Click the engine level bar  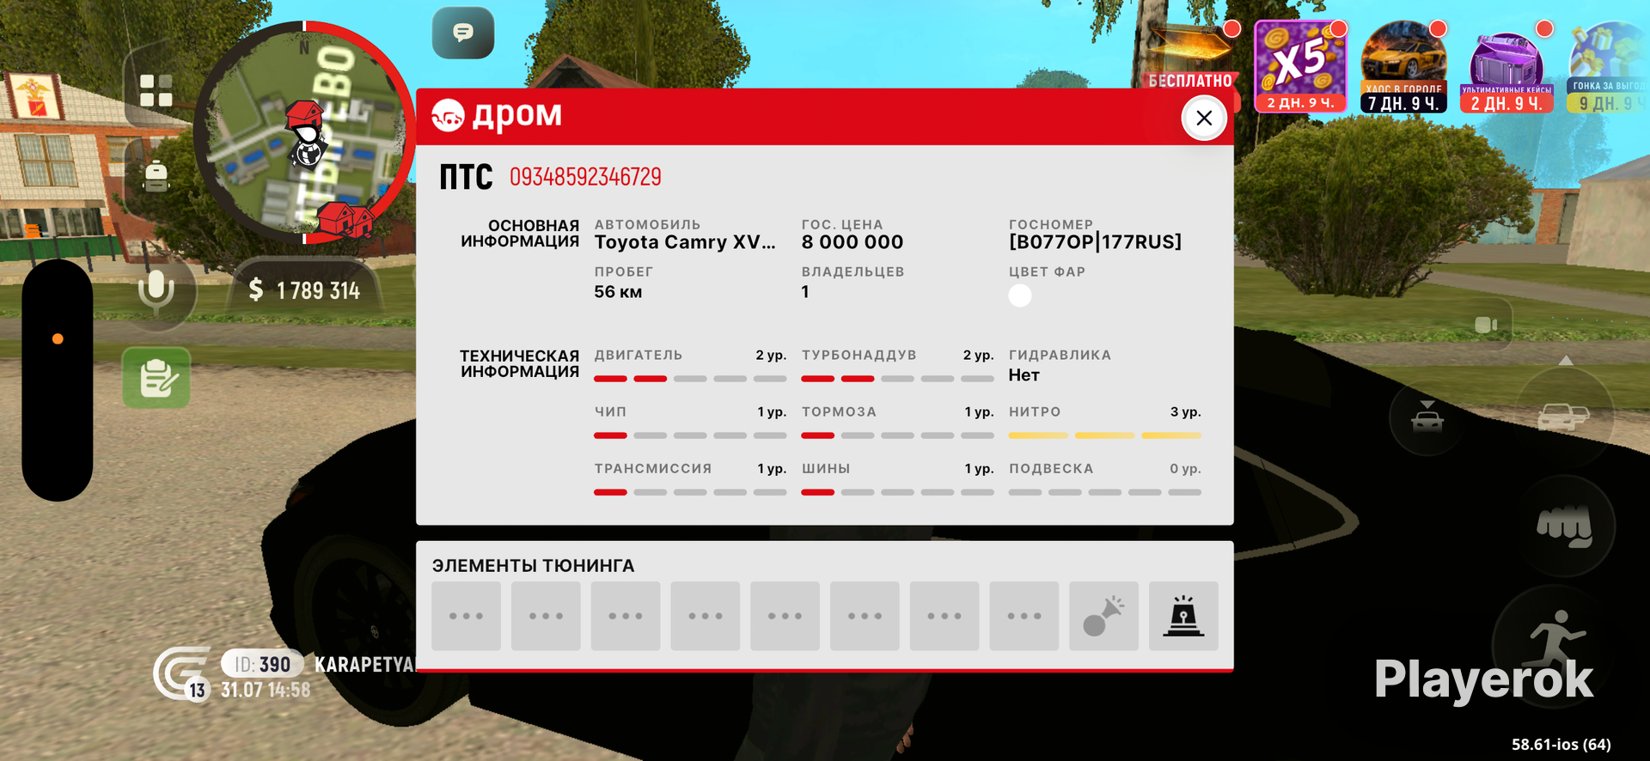pos(690,379)
